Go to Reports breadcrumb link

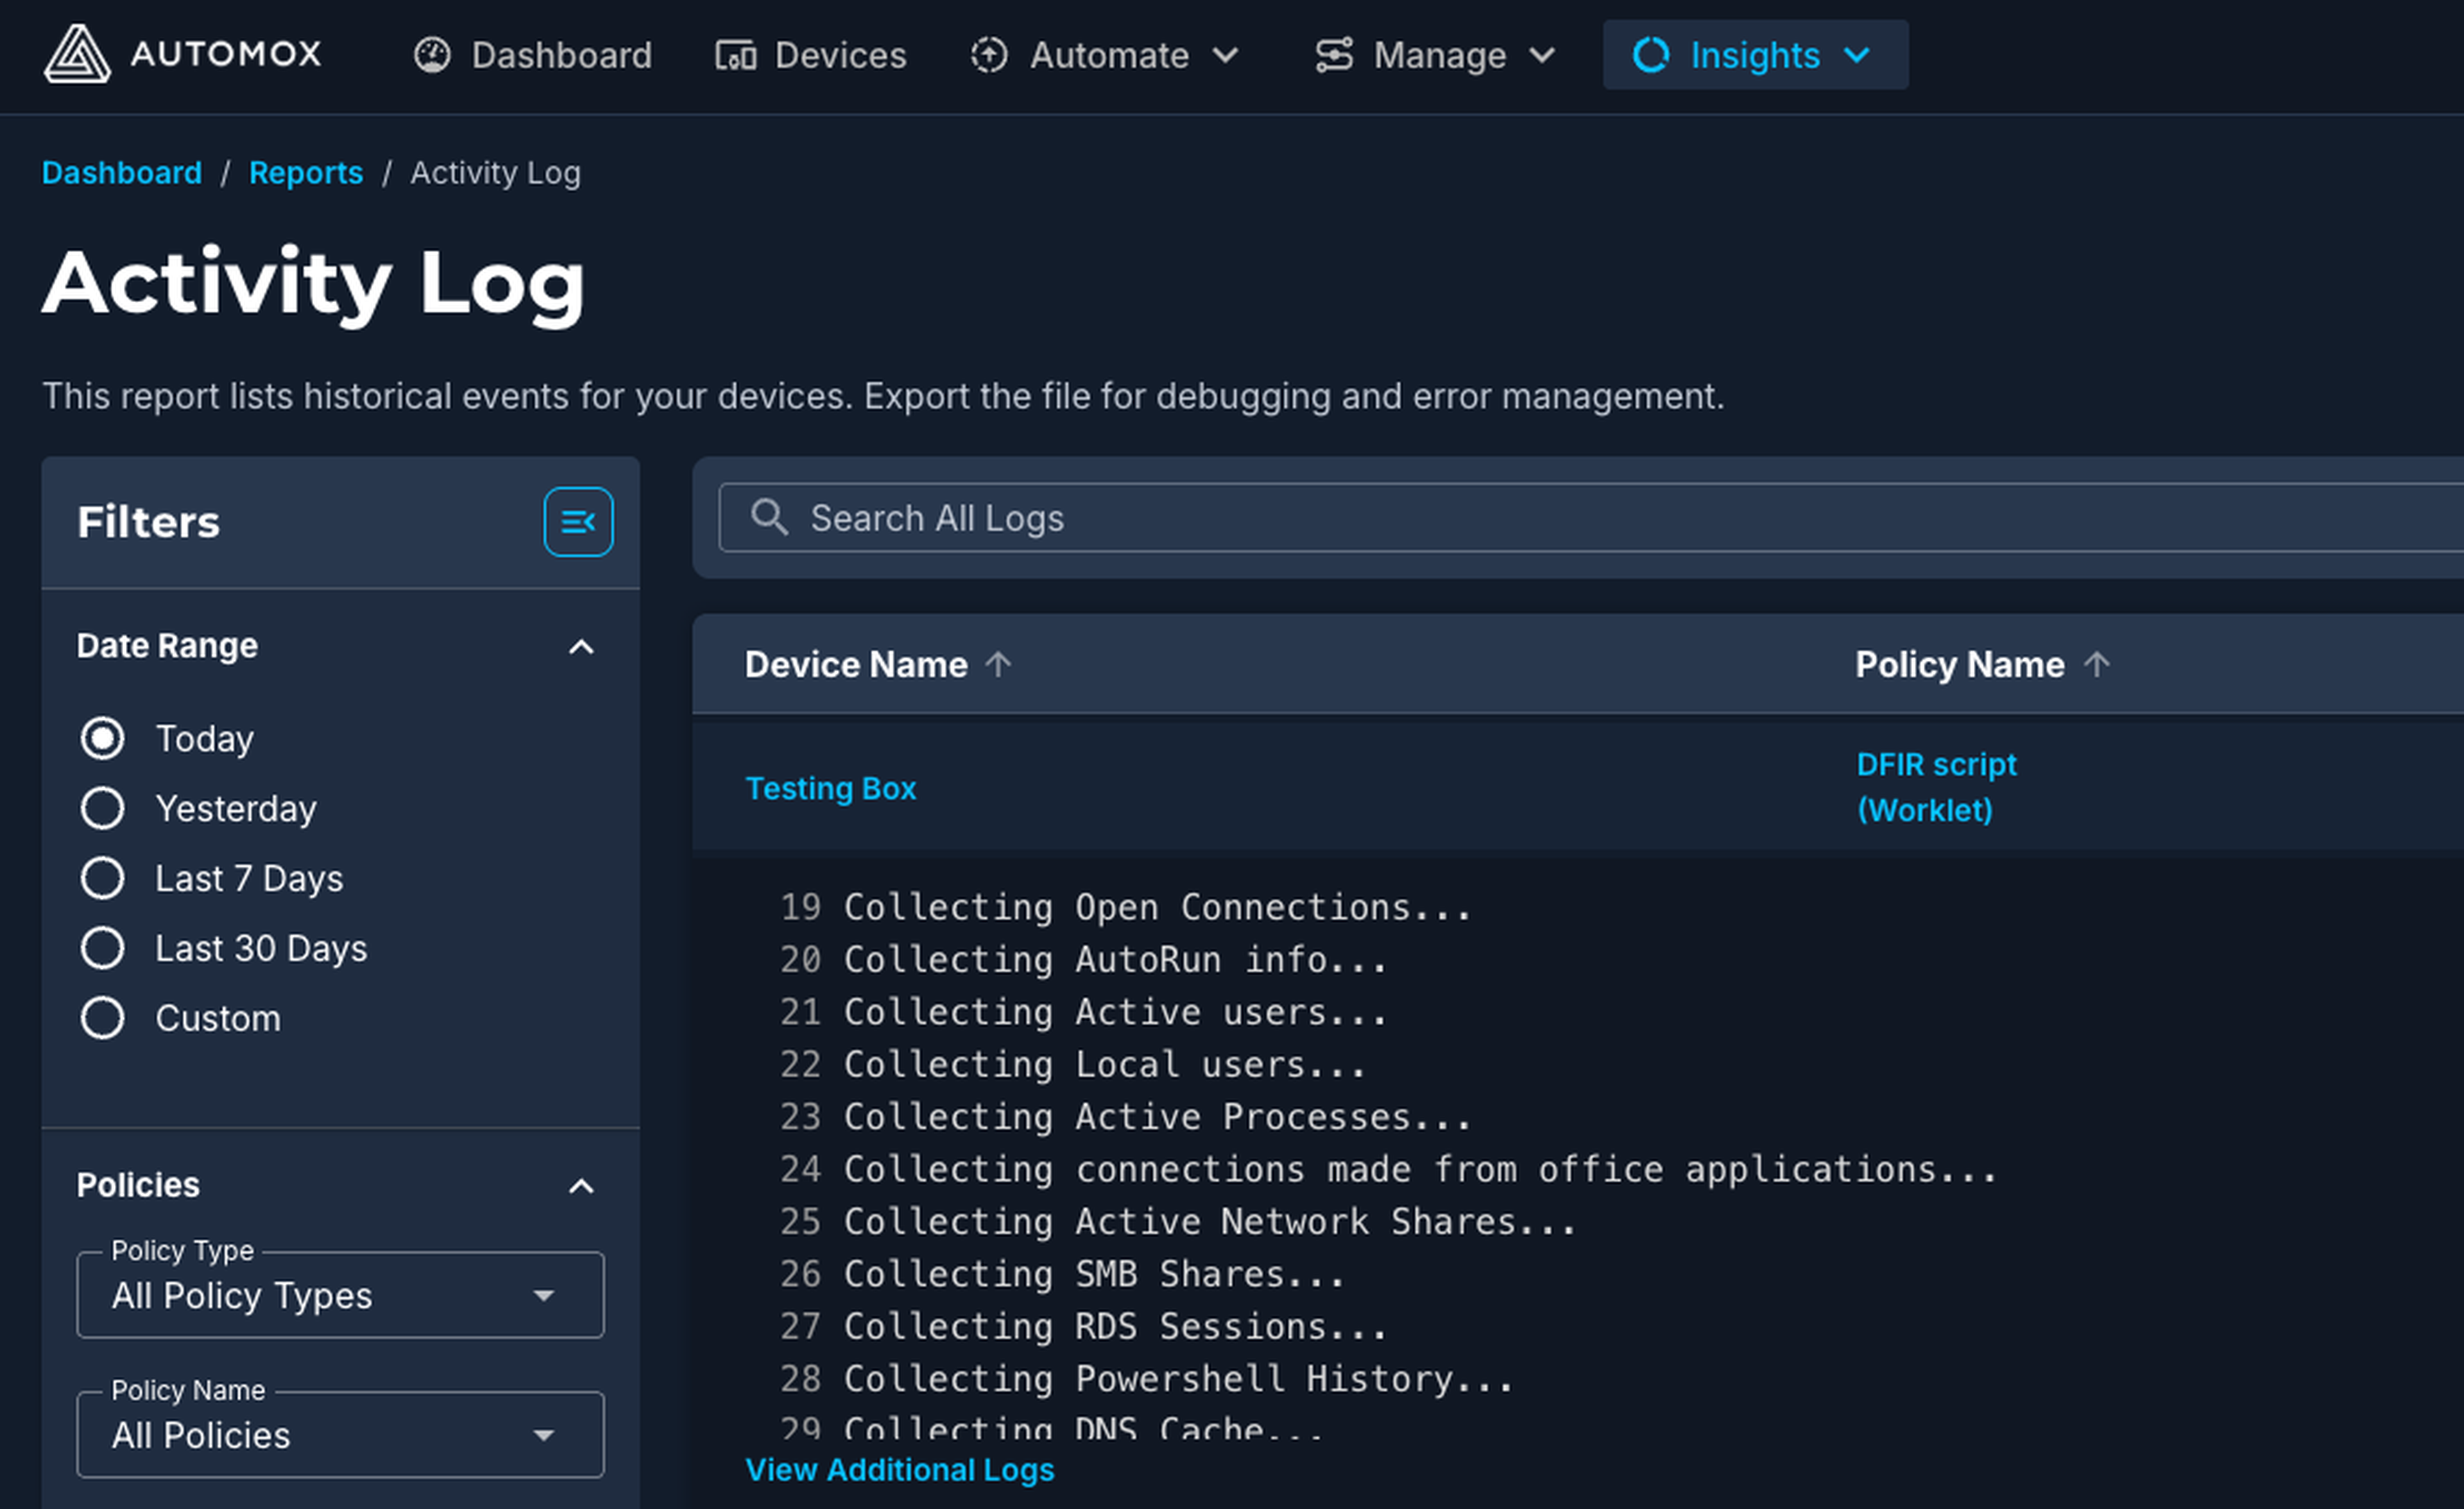(306, 173)
